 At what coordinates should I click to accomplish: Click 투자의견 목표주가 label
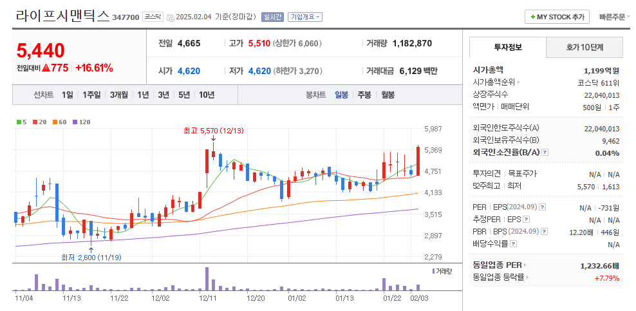[505, 174]
